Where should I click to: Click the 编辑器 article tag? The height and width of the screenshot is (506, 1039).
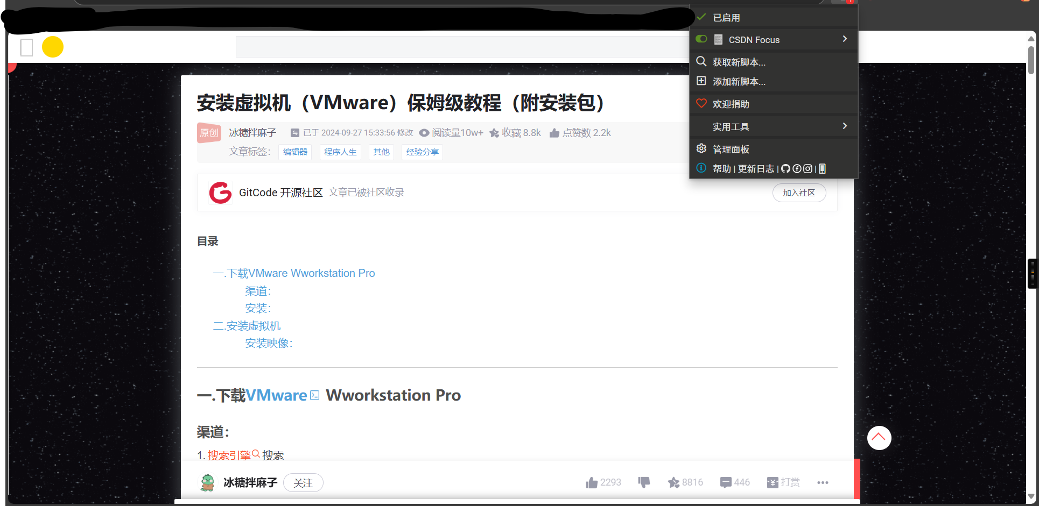(x=295, y=152)
